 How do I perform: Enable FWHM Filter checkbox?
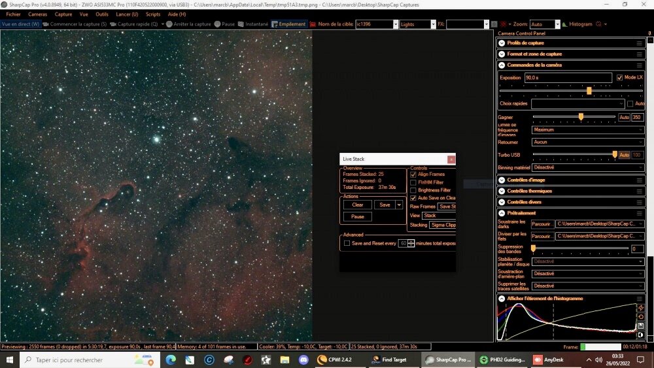[413, 182]
